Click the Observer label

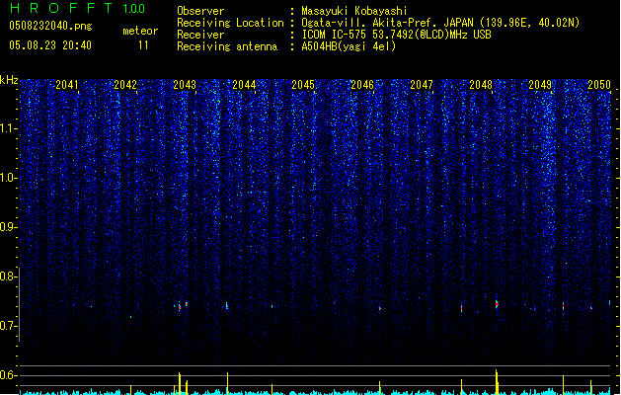point(200,11)
